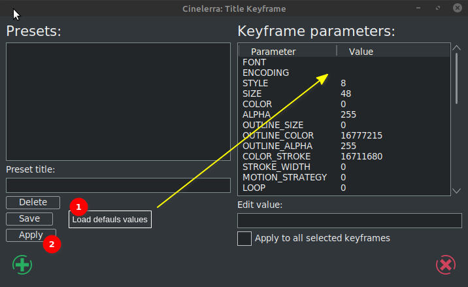The height and width of the screenshot is (287, 468).
Task: Click inside the empty Presets list box
Action: tap(118, 101)
